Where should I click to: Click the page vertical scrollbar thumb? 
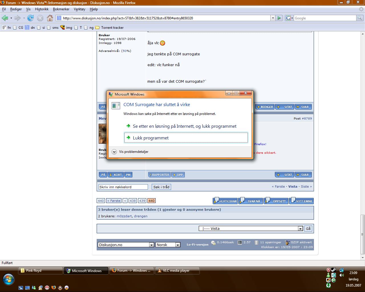pos(363,234)
